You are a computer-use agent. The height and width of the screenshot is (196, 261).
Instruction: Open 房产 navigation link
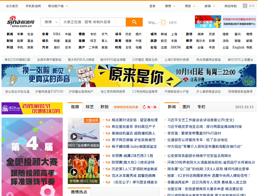[82, 47]
